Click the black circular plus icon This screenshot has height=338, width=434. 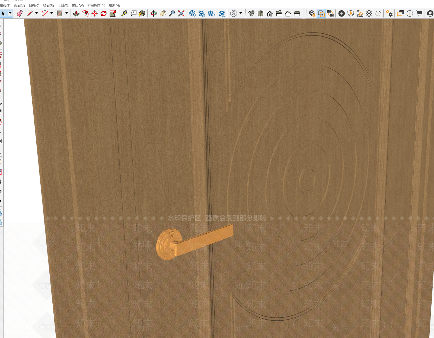342,13
